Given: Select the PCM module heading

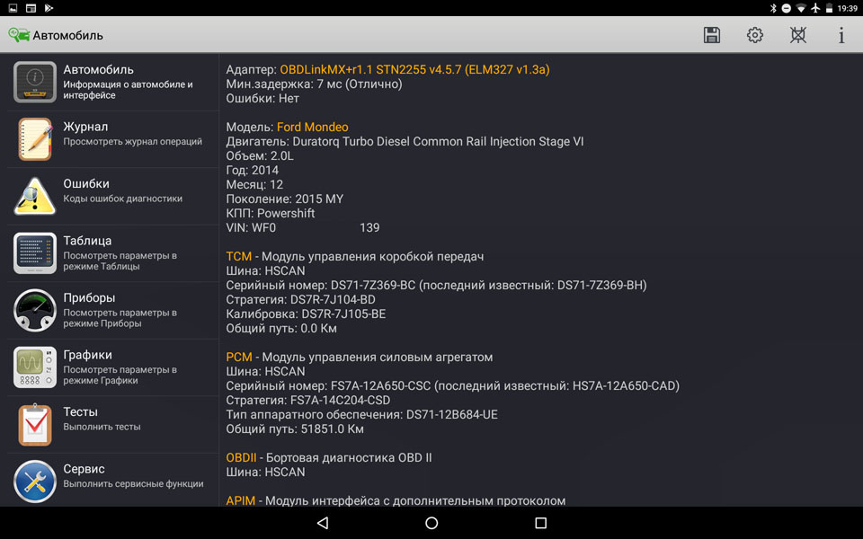Looking at the screenshot, I should click(239, 357).
